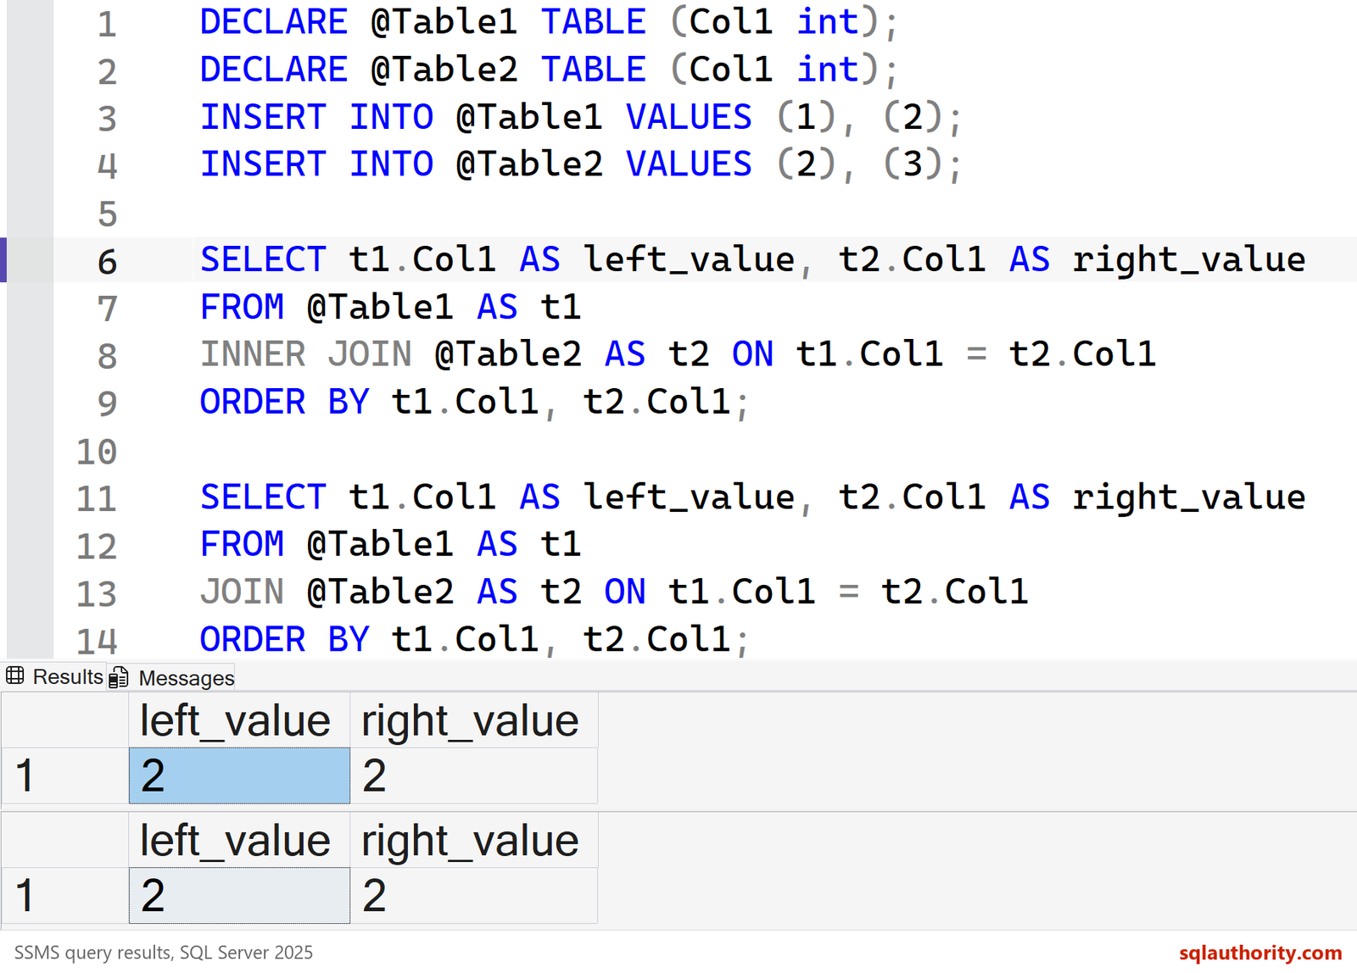
Task: Select first result set left_value cell 2
Action: pos(239,776)
